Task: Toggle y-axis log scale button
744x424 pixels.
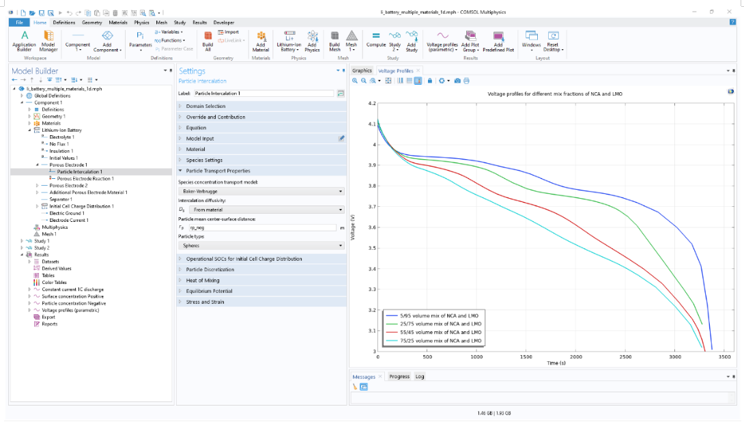Action: pyautogui.click(x=409, y=81)
